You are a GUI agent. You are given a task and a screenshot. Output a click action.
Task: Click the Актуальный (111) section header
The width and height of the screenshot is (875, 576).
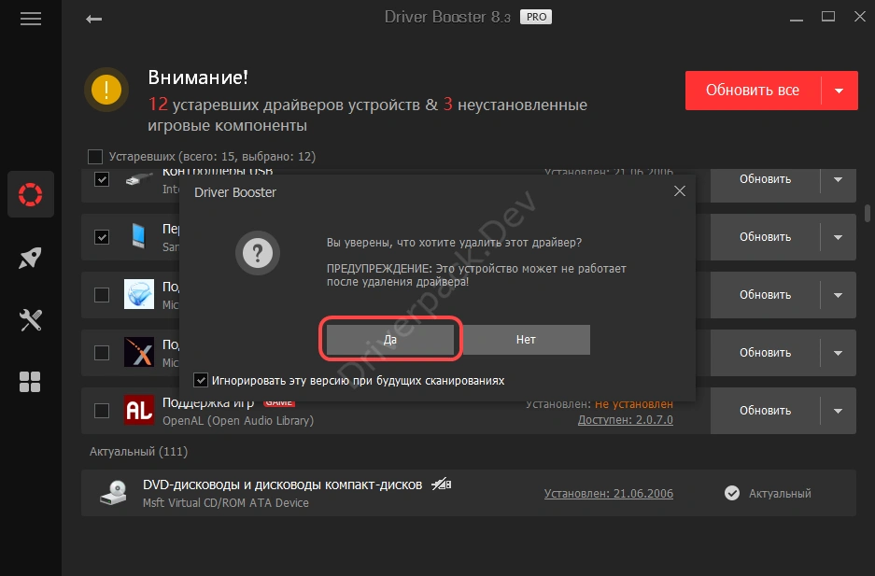coord(138,452)
